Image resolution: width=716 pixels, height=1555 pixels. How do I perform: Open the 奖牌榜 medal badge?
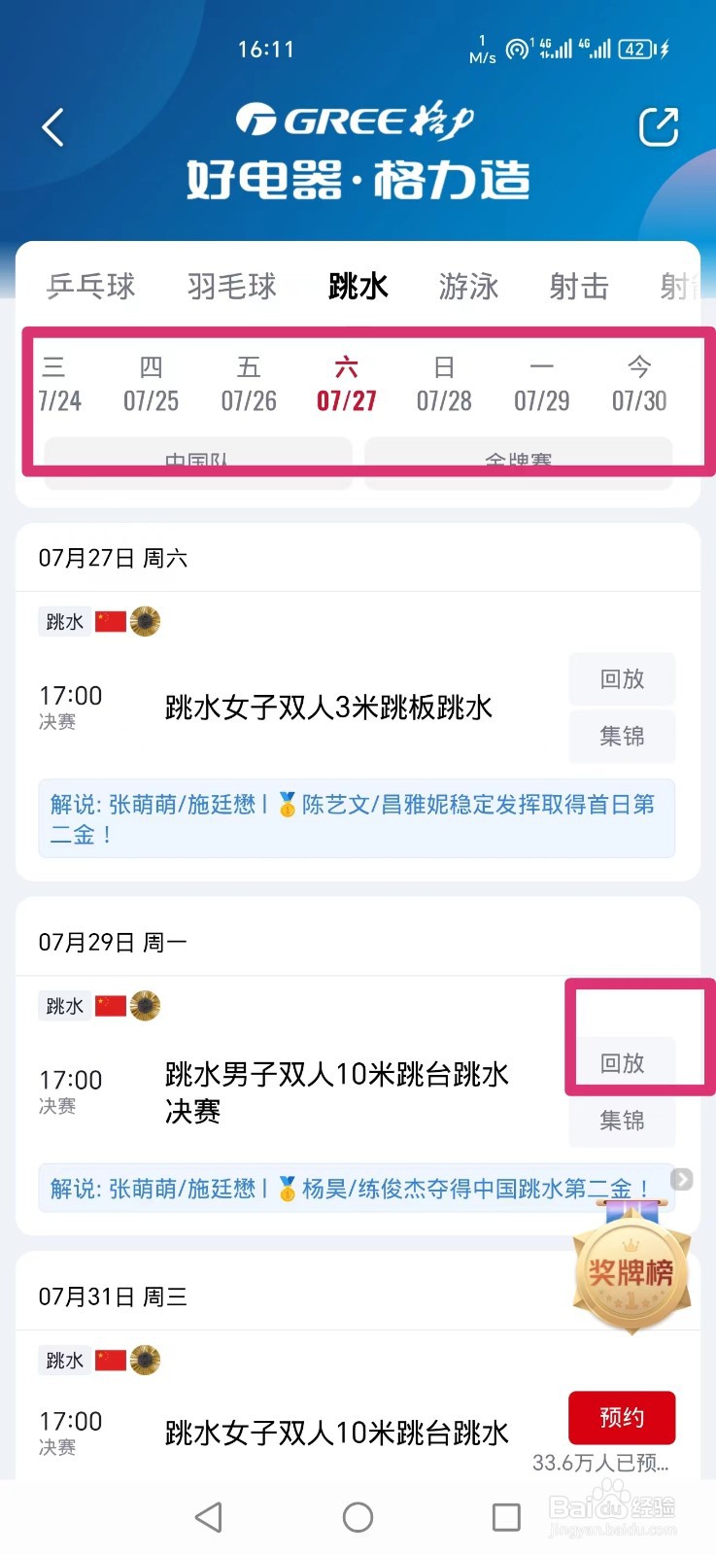point(631,1267)
